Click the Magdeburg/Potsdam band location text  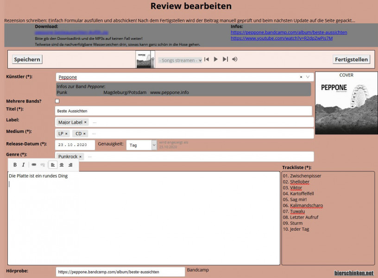coord(125,92)
